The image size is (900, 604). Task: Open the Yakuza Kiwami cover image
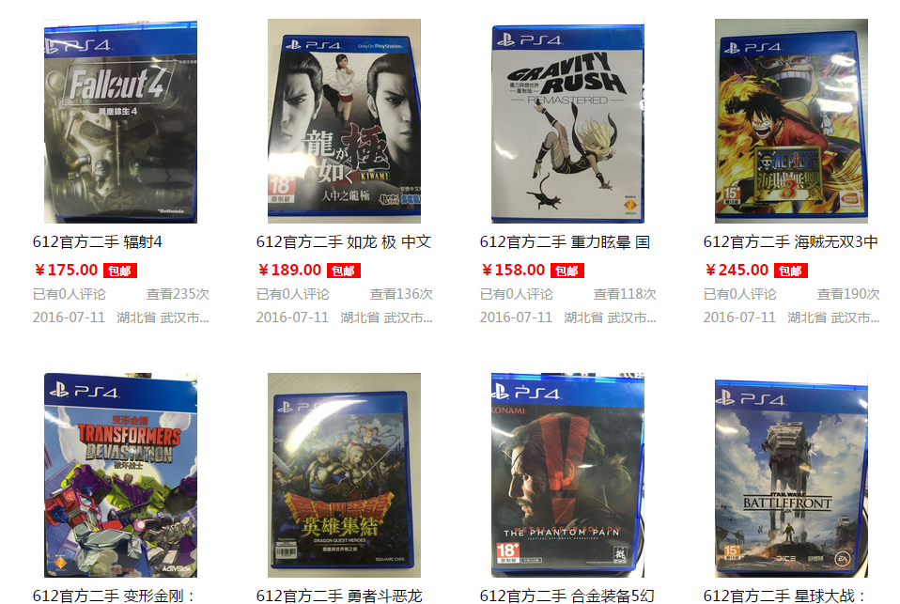(x=344, y=121)
